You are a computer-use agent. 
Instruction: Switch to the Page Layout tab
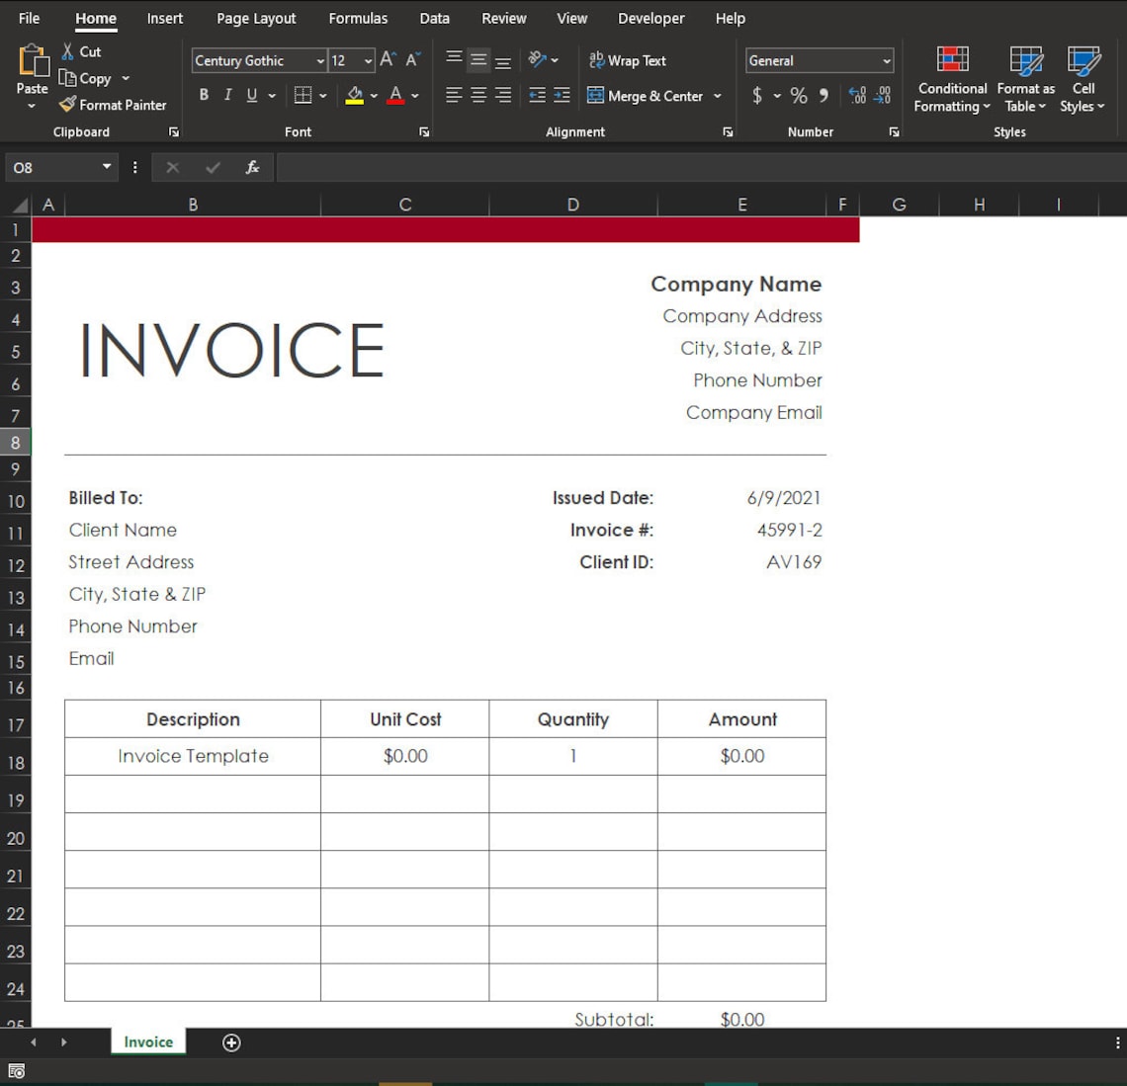[x=256, y=19]
